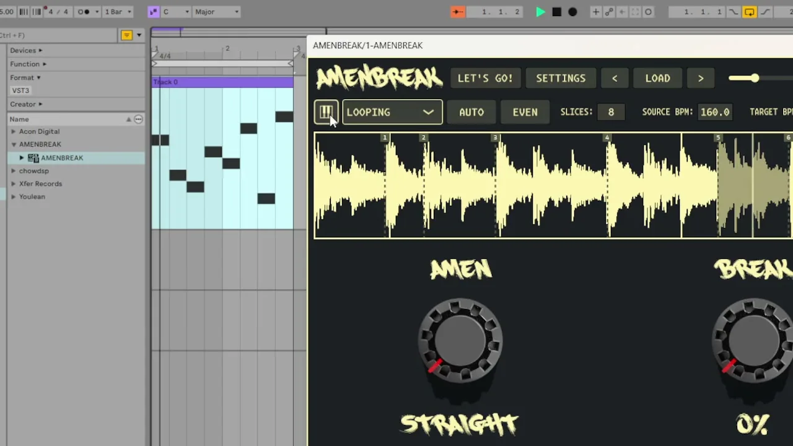
Task: Click the loop brace bar above the clip
Action: pos(222,63)
